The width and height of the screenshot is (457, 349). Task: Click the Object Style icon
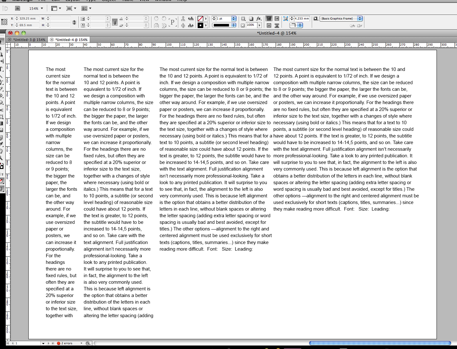[316, 19]
